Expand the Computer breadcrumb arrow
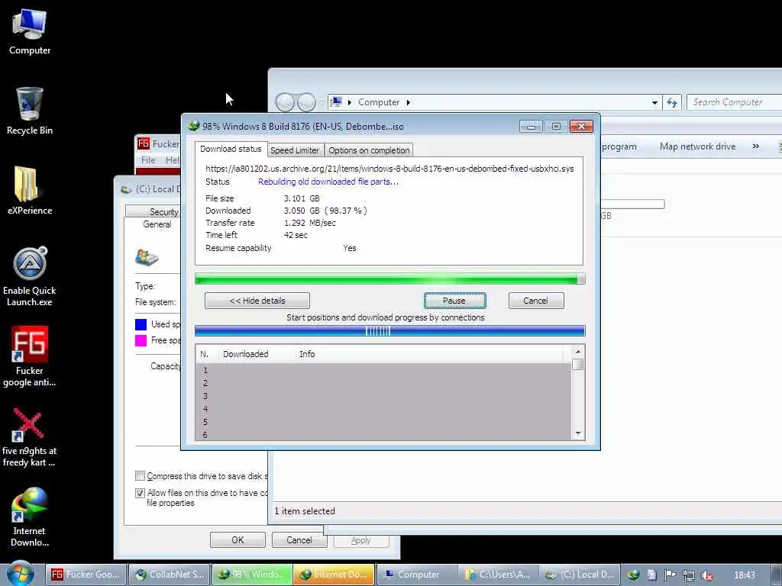Screen dimensions: 782x586 (x=409, y=102)
